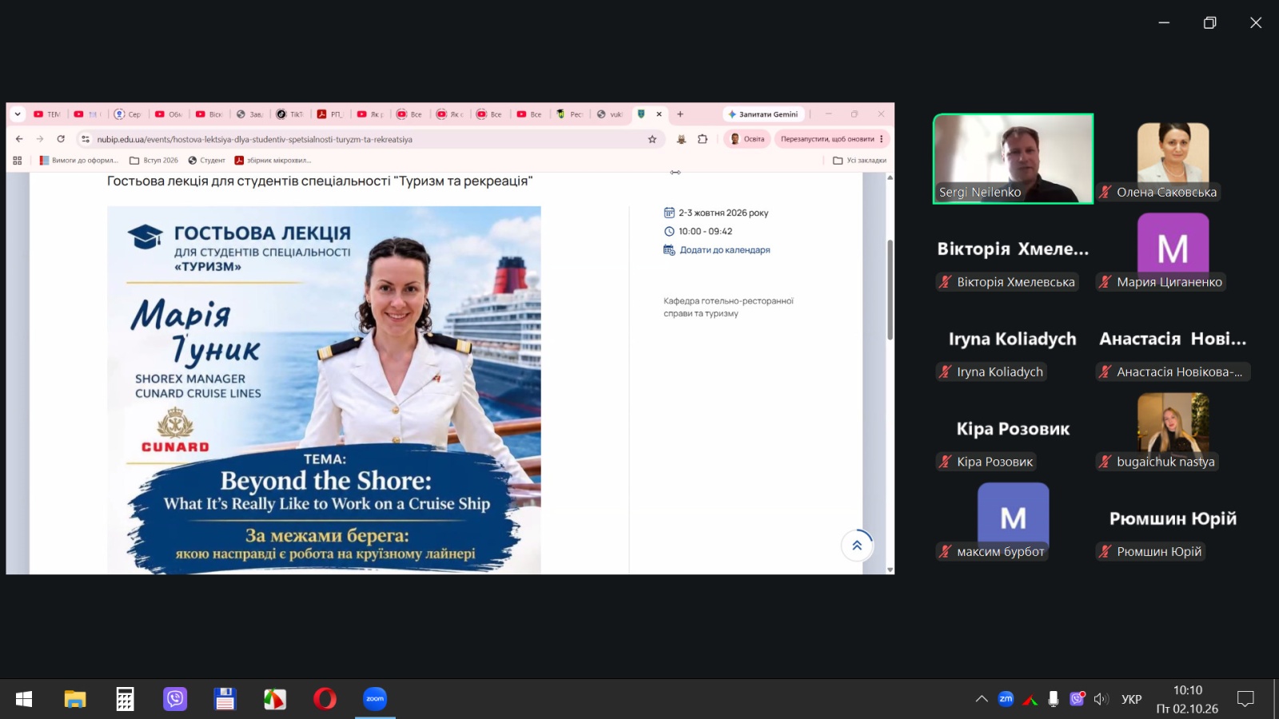Click the scroll-to-top double chevron button

[x=857, y=546]
